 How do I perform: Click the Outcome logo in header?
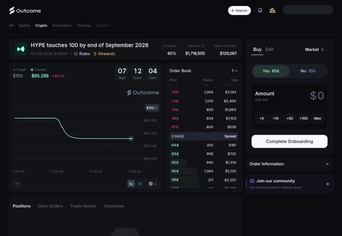click(25, 11)
